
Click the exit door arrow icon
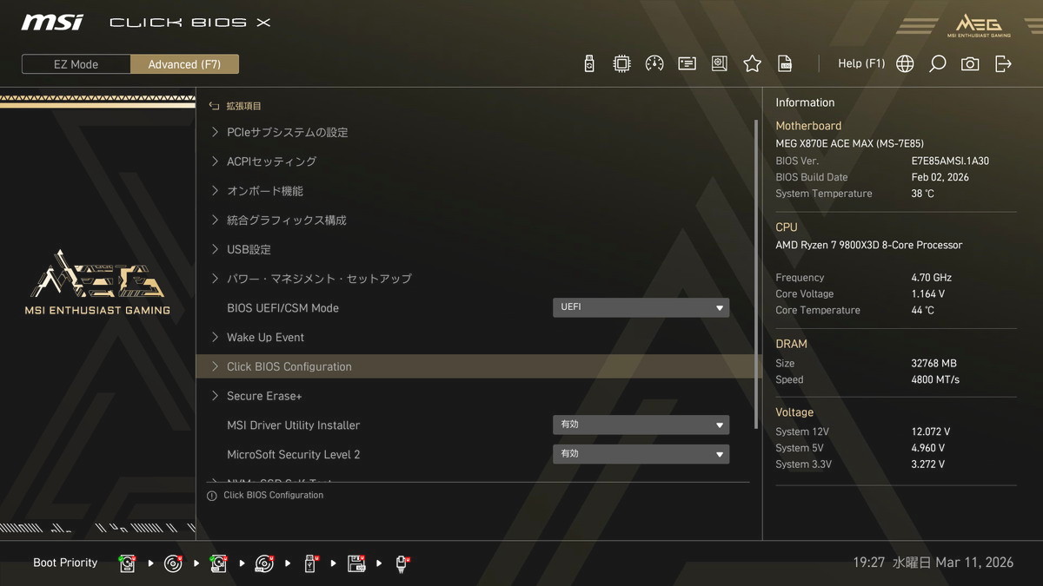click(x=1003, y=63)
